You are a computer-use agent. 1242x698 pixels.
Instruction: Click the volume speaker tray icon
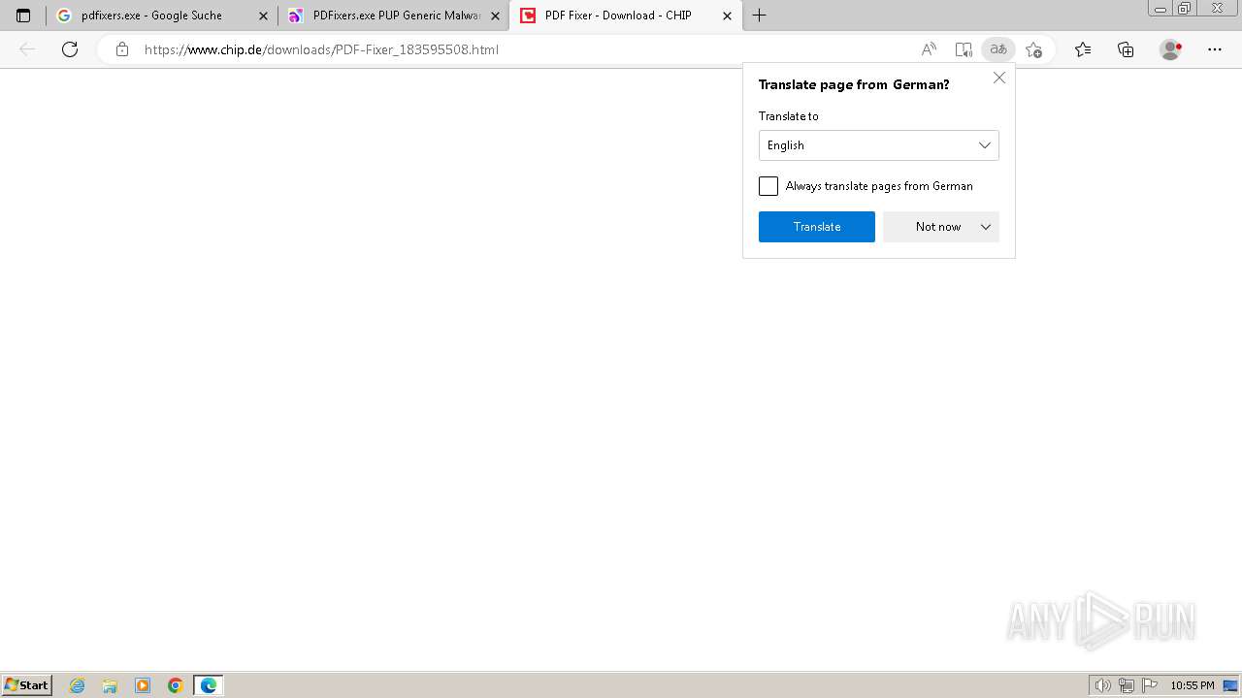[1102, 685]
